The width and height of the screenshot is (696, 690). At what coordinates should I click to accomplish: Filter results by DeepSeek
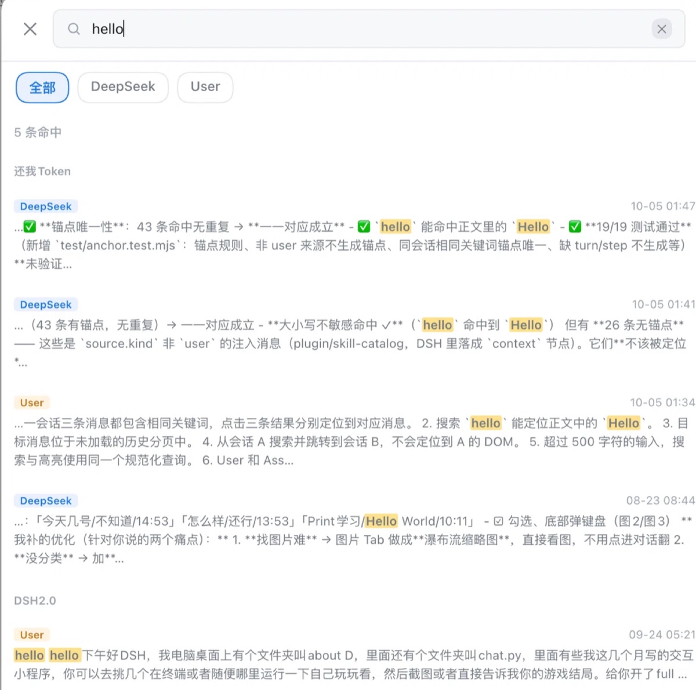point(123,87)
